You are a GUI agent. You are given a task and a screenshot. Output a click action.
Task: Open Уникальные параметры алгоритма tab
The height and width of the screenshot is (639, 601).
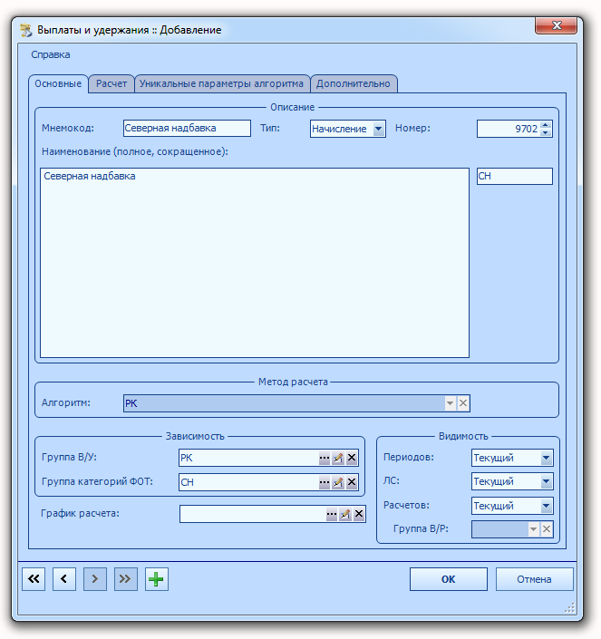pos(222,83)
